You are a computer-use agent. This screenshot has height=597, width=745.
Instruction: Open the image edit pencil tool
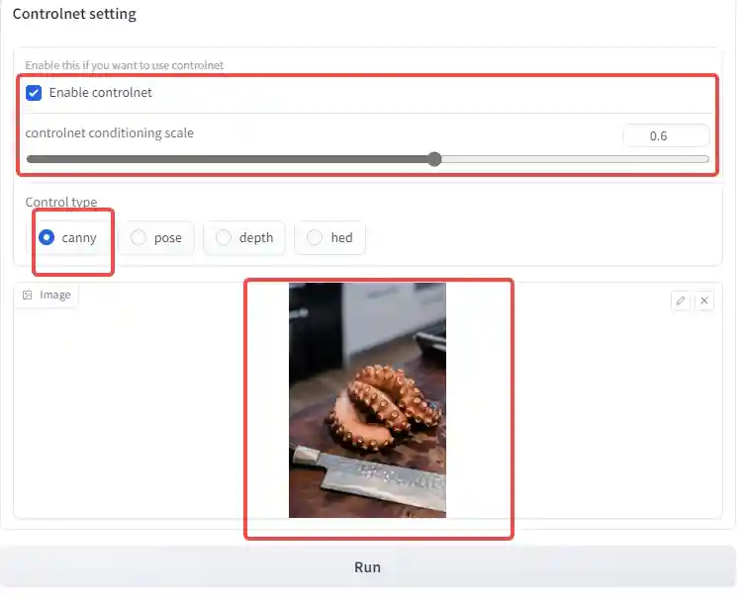(x=681, y=300)
